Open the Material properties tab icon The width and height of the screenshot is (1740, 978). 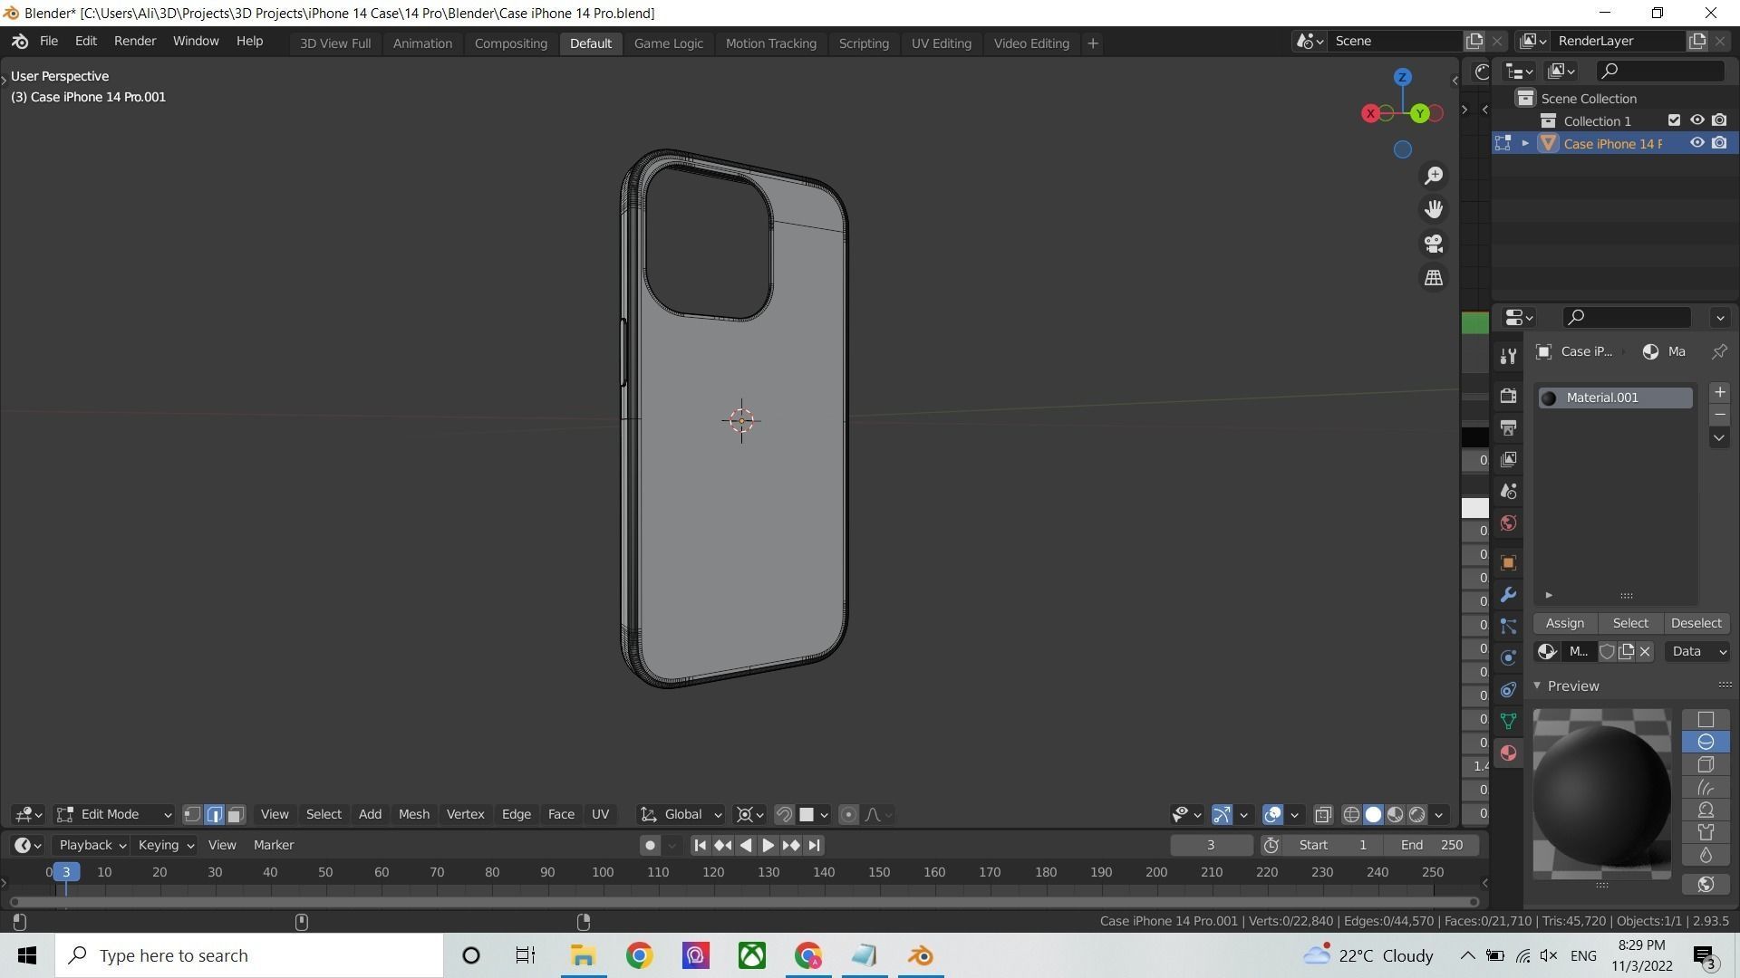[x=1508, y=753]
